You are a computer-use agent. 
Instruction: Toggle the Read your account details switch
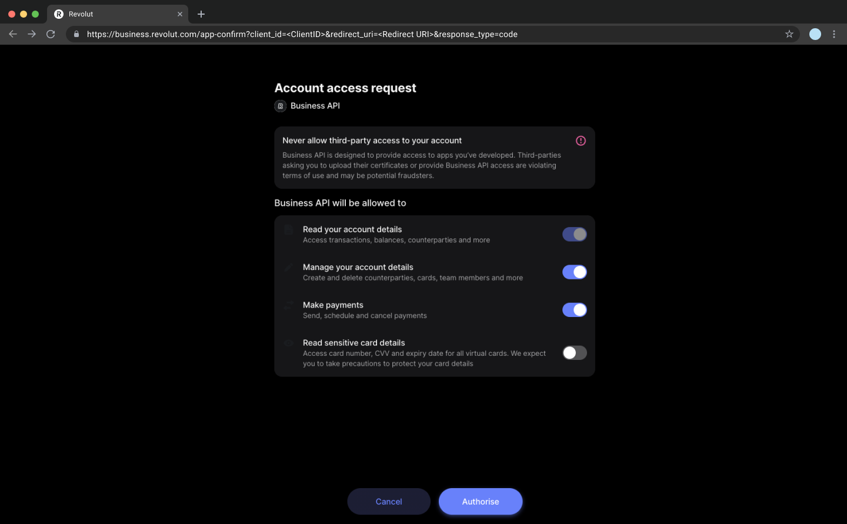(x=575, y=235)
